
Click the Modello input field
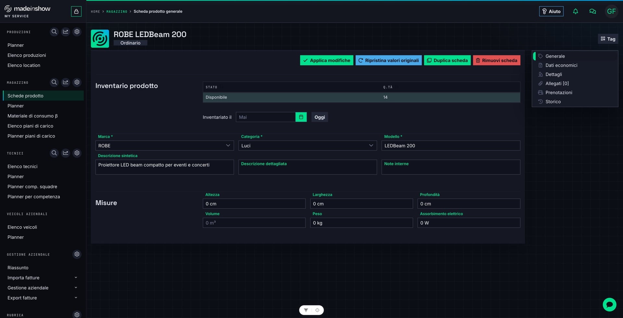451,146
